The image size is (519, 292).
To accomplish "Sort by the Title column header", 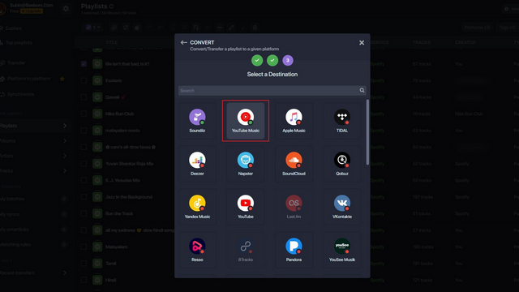I will click(x=112, y=42).
